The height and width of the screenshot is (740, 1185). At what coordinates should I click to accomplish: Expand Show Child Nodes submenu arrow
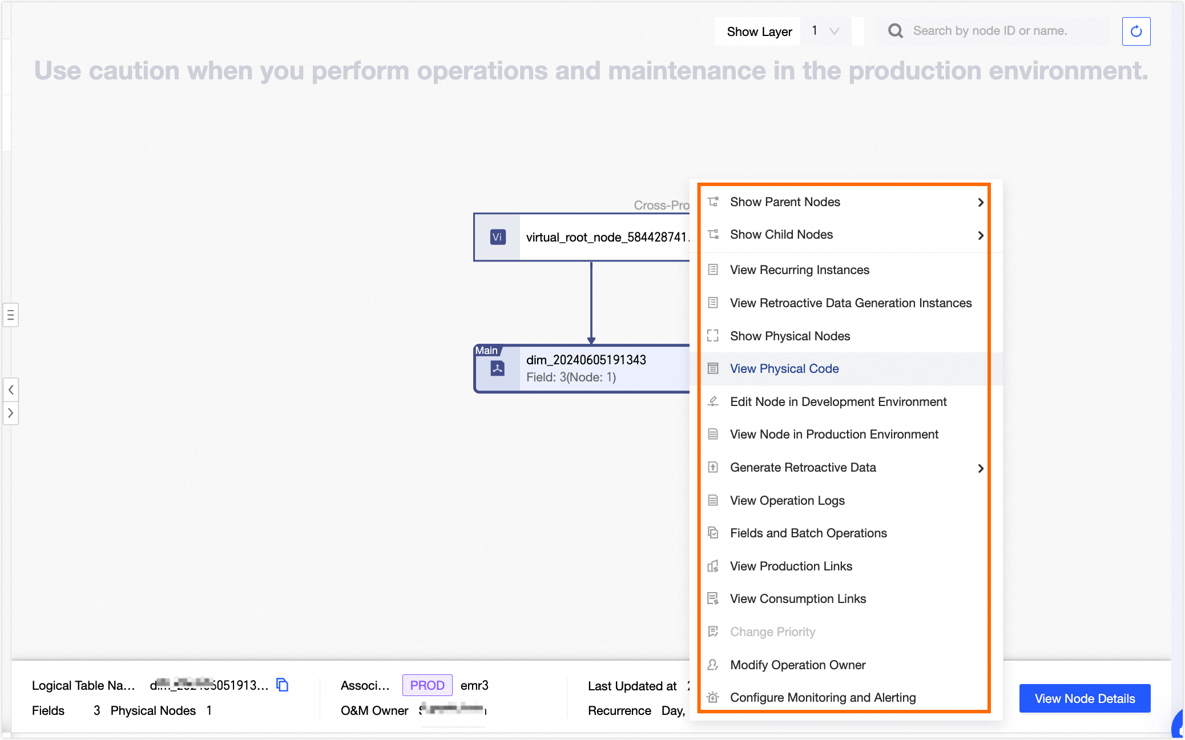click(x=980, y=235)
